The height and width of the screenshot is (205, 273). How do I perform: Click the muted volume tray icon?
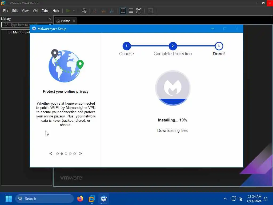click(x=240, y=199)
